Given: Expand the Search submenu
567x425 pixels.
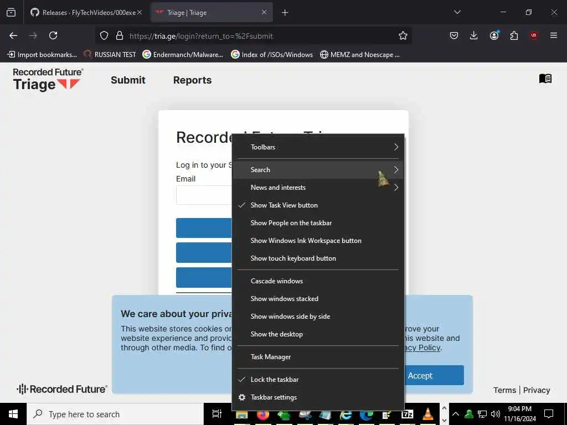Looking at the screenshot, I should [x=318, y=169].
